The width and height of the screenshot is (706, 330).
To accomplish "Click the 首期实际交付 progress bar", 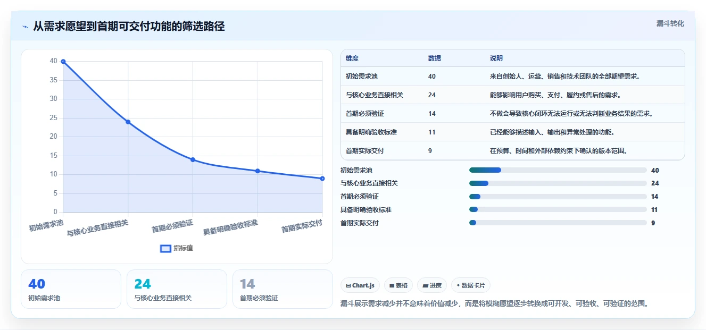I will 558,223.
